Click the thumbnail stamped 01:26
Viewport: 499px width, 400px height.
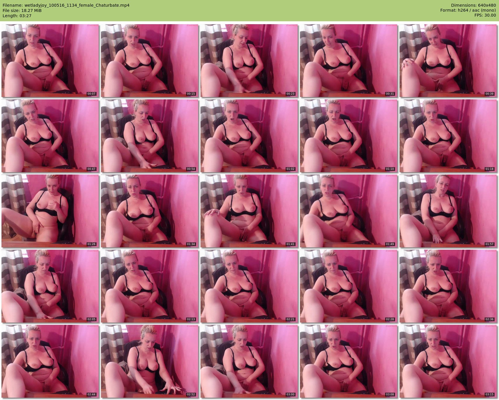[x=50, y=211]
